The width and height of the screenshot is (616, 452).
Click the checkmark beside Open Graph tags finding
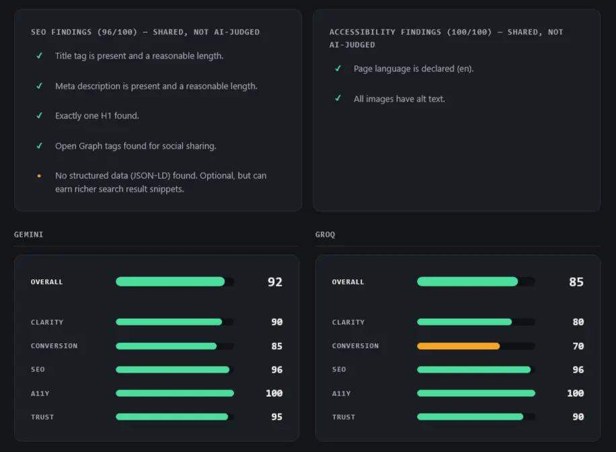point(39,146)
